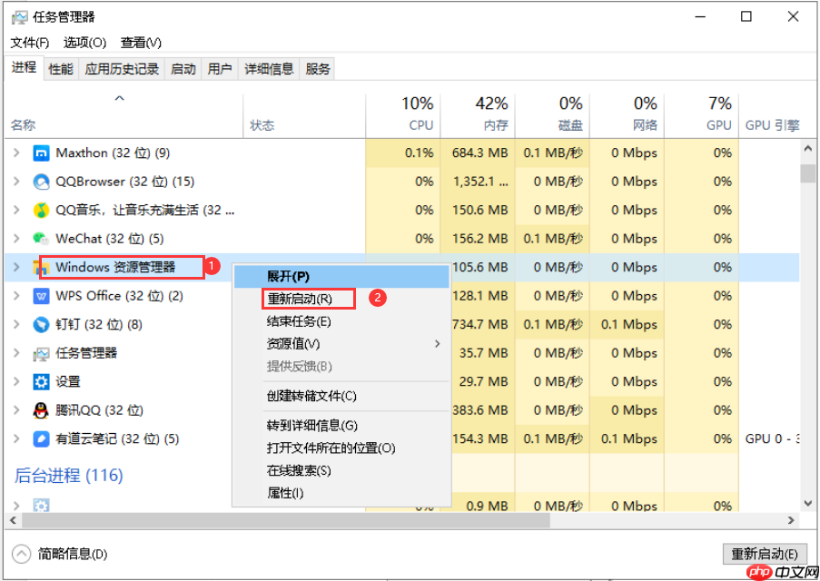Image resolution: width=820 pixels, height=581 pixels.
Task: Select the 腾讯QQ process icon
Action: point(39,410)
